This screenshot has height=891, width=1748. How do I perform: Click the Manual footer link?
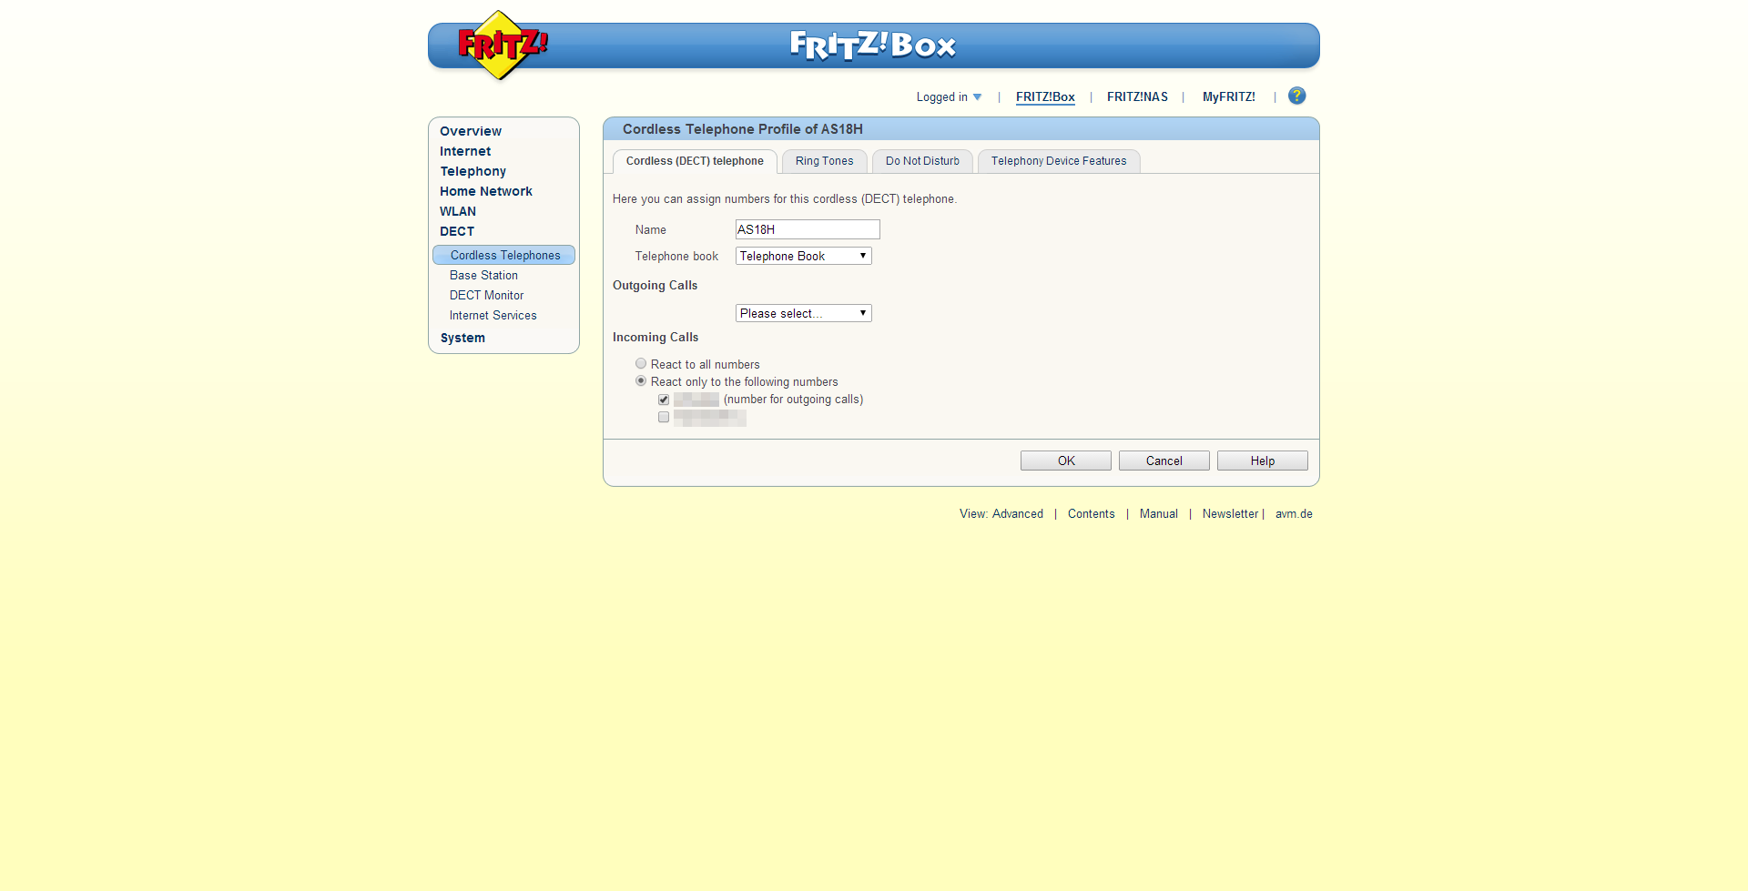1159,513
